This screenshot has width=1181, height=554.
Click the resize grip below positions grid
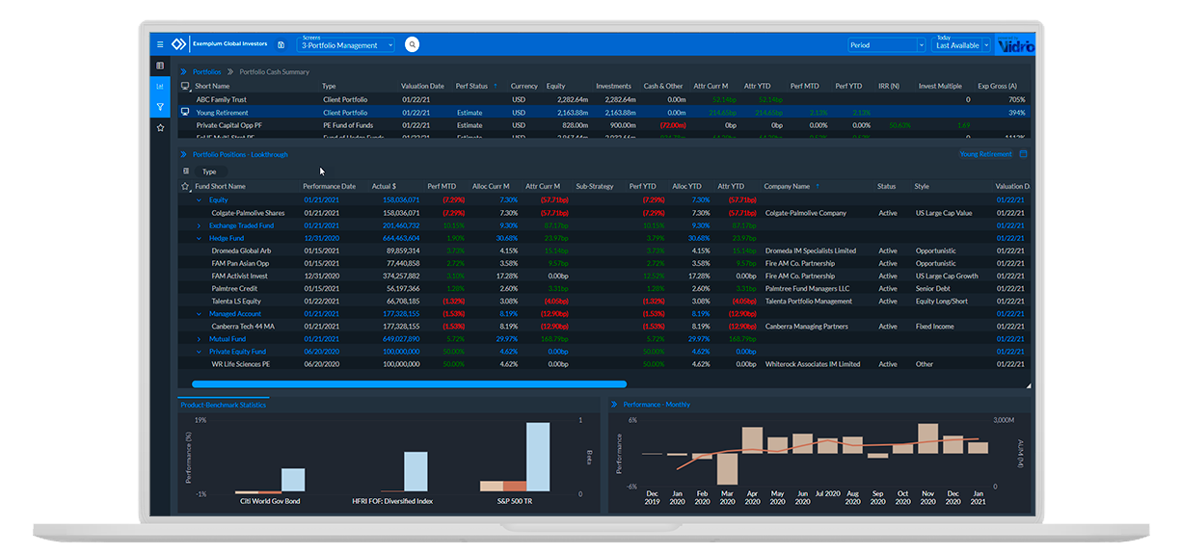[1028, 384]
